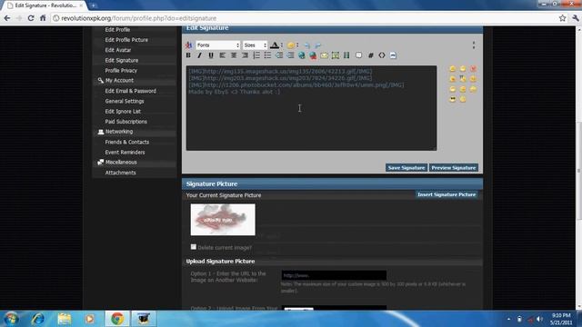
Task: Open Event Reminders page
Action: [x=125, y=153]
